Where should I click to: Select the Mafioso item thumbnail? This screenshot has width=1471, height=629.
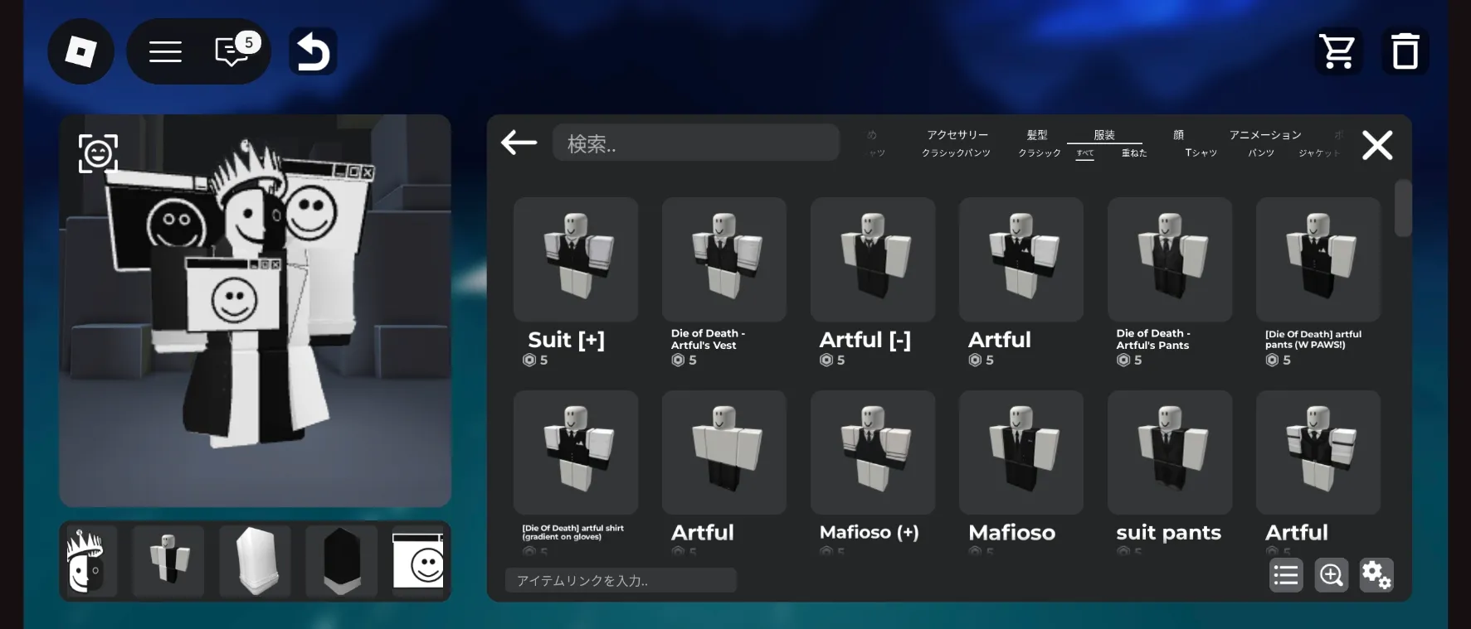(x=1021, y=452)
